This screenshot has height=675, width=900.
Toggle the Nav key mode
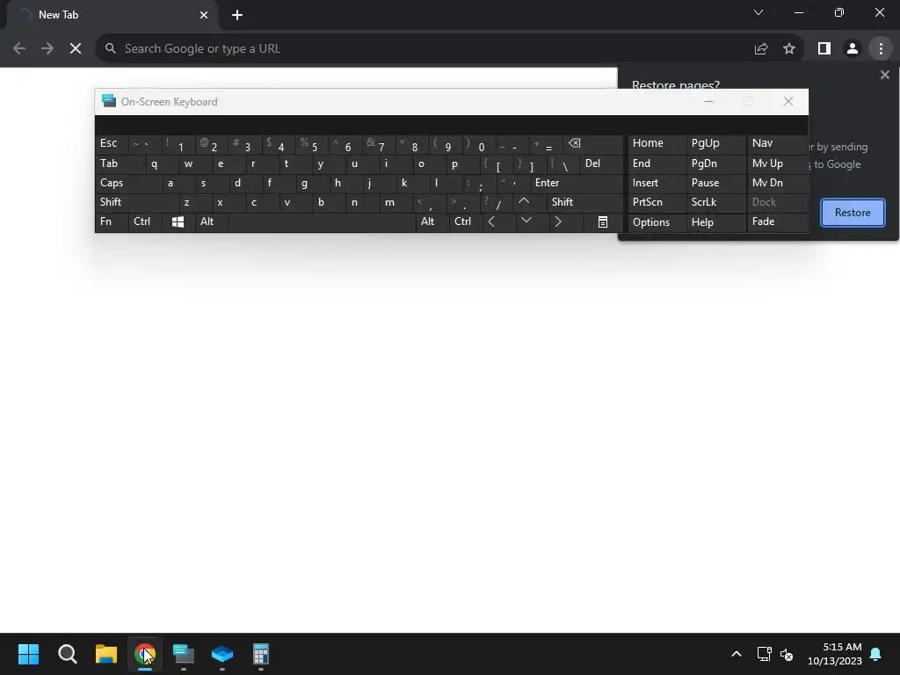click(x=777, y=143)
